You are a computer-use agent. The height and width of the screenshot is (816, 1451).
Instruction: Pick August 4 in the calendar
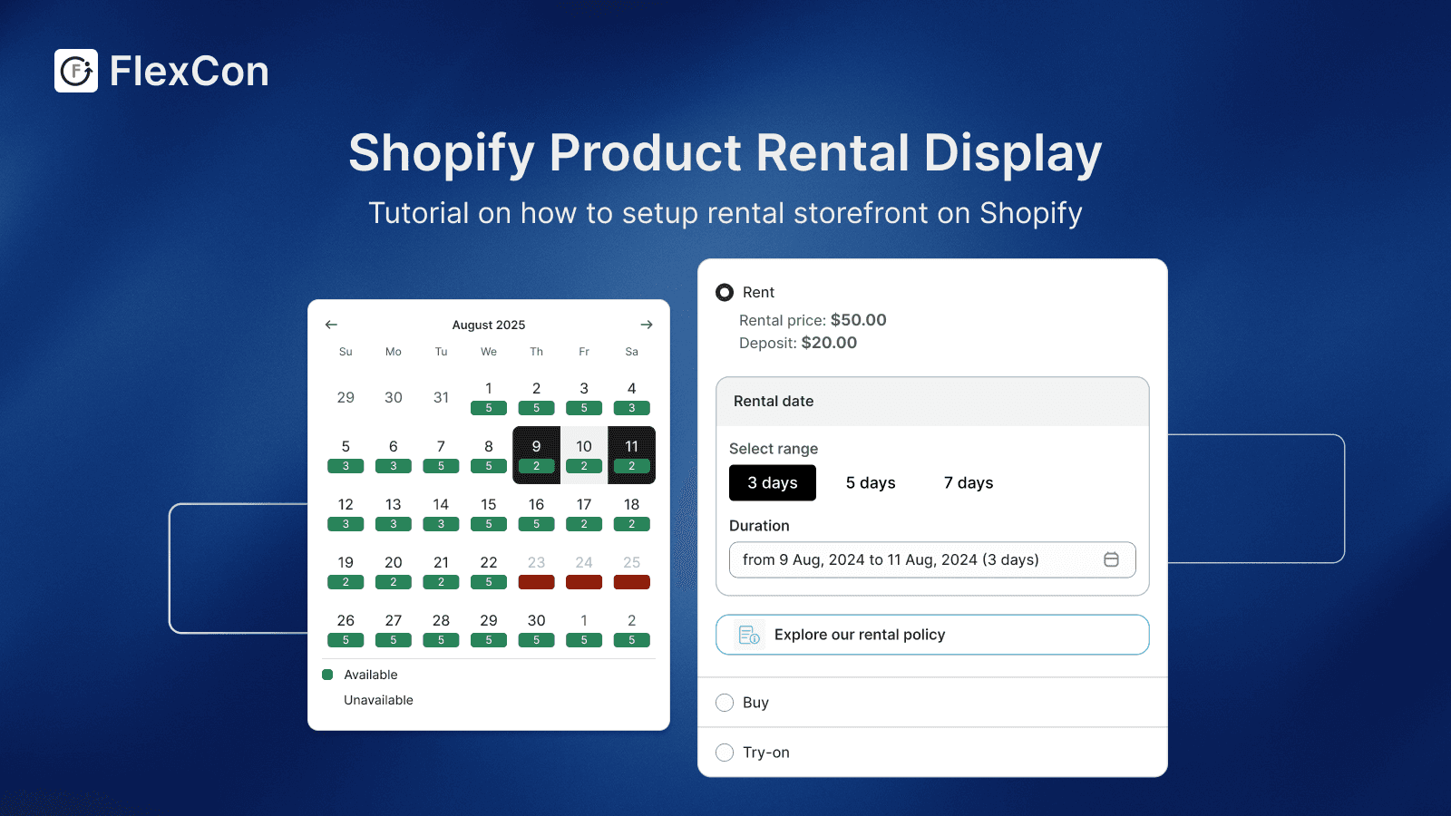(632, 397)
